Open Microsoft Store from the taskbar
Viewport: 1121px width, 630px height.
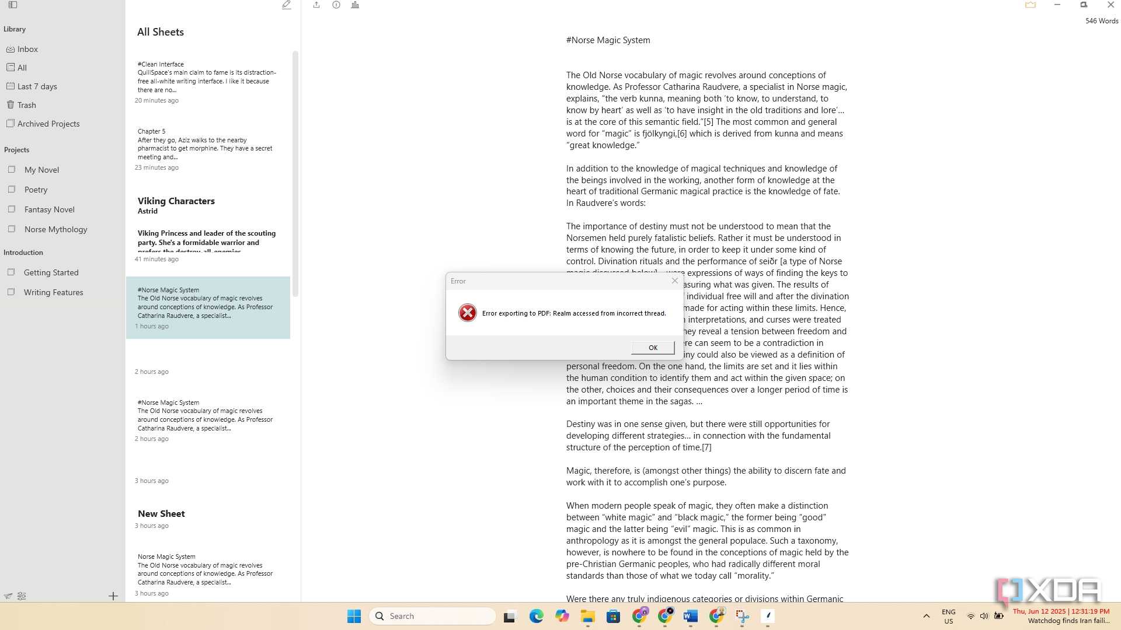[613, 616]
